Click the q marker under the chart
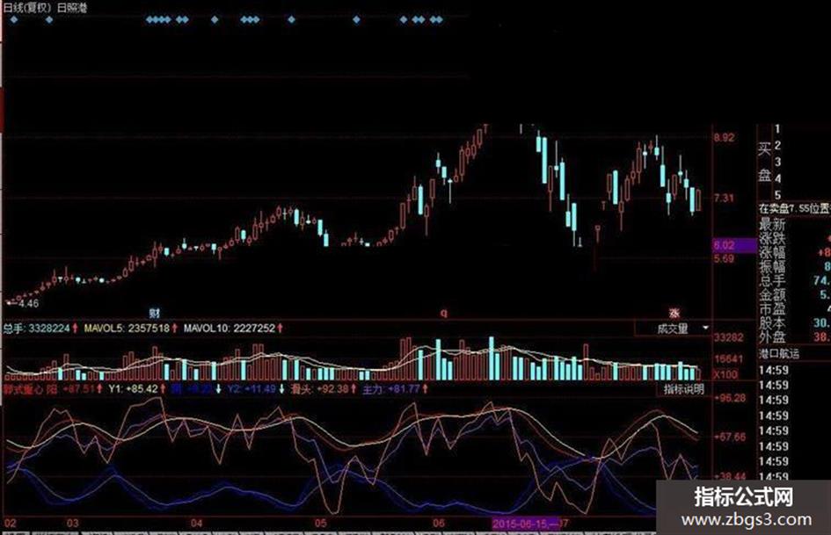 443,313
